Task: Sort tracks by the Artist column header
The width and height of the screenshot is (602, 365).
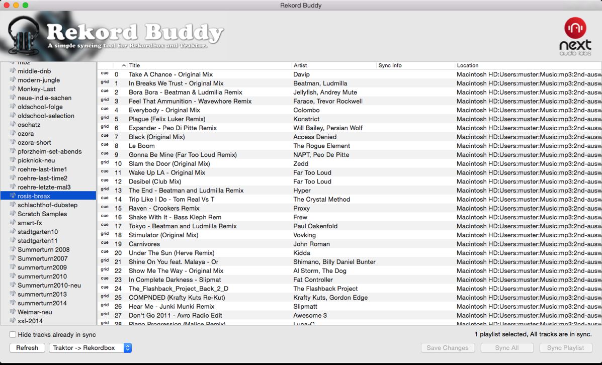Action: tap(332, 65)
